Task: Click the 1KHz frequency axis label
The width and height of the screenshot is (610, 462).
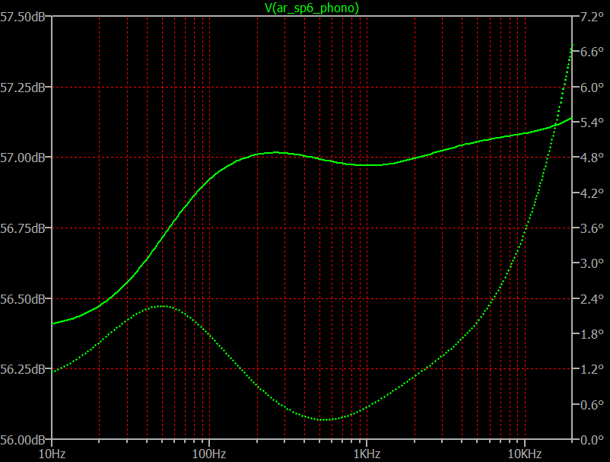Action: [x=367, y=454]
